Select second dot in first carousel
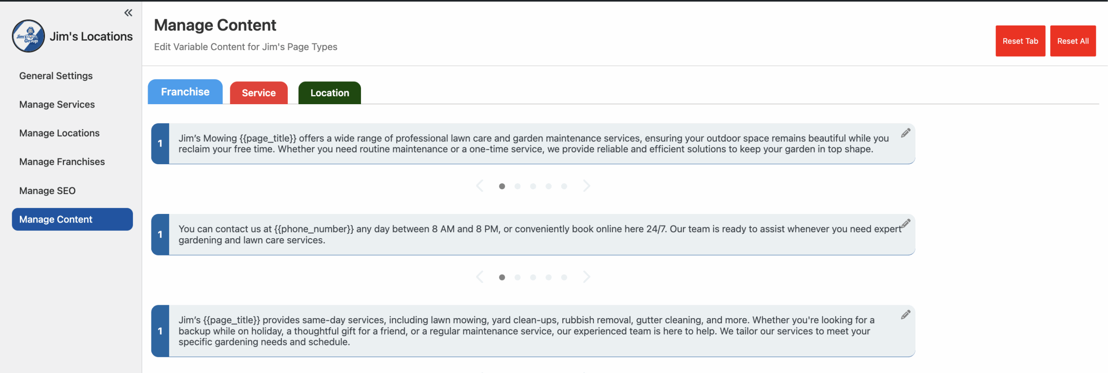The width and height of the screenshot is (1108, 373). click(x=517, y=186)
